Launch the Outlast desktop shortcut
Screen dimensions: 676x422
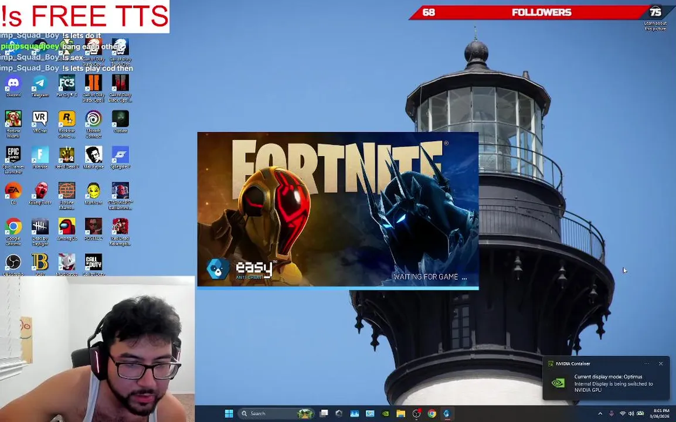[x=120, y=121]
